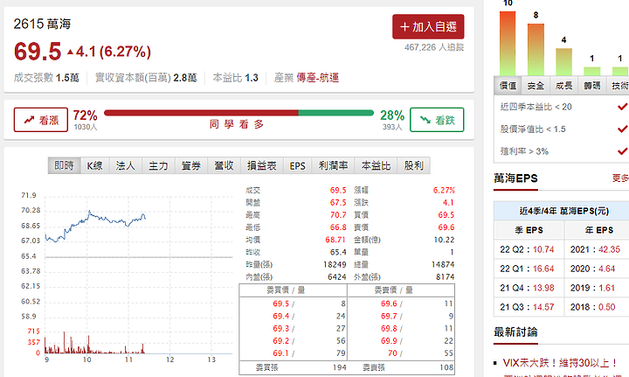Open the 傳產-航運 industry link
This screenshot has height=377, width=629.
(x=318, y=78)
